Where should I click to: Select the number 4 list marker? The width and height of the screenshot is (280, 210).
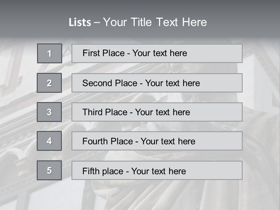(x=49, y=141)
